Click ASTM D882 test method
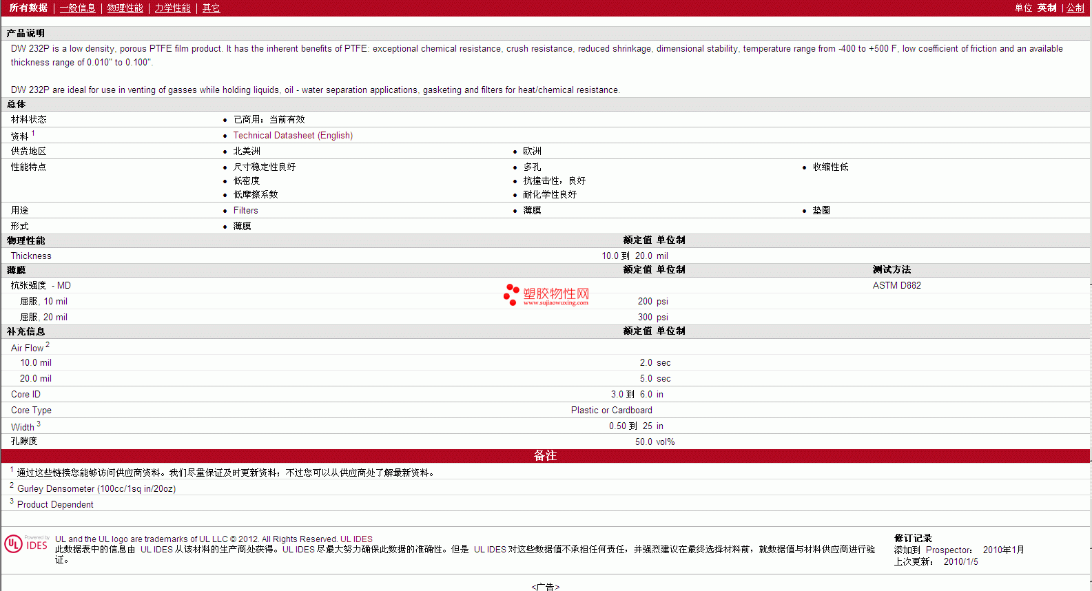This screenshot has width=1092, height=591. click(x=896, y=286)
